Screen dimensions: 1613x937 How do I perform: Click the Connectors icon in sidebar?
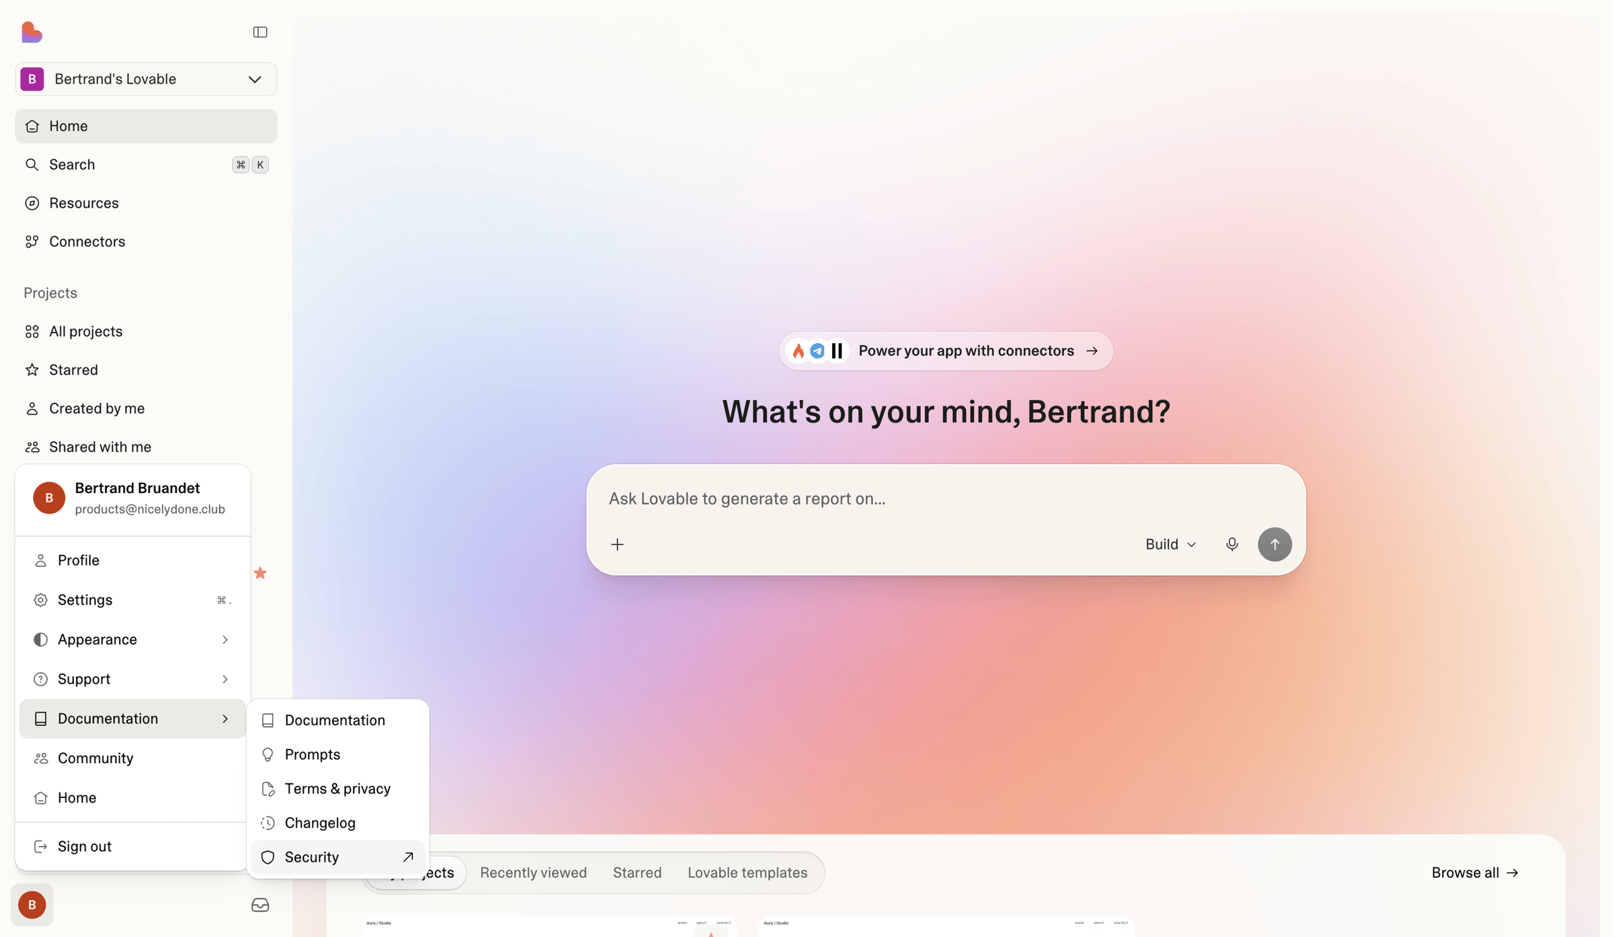click(32, 242)
